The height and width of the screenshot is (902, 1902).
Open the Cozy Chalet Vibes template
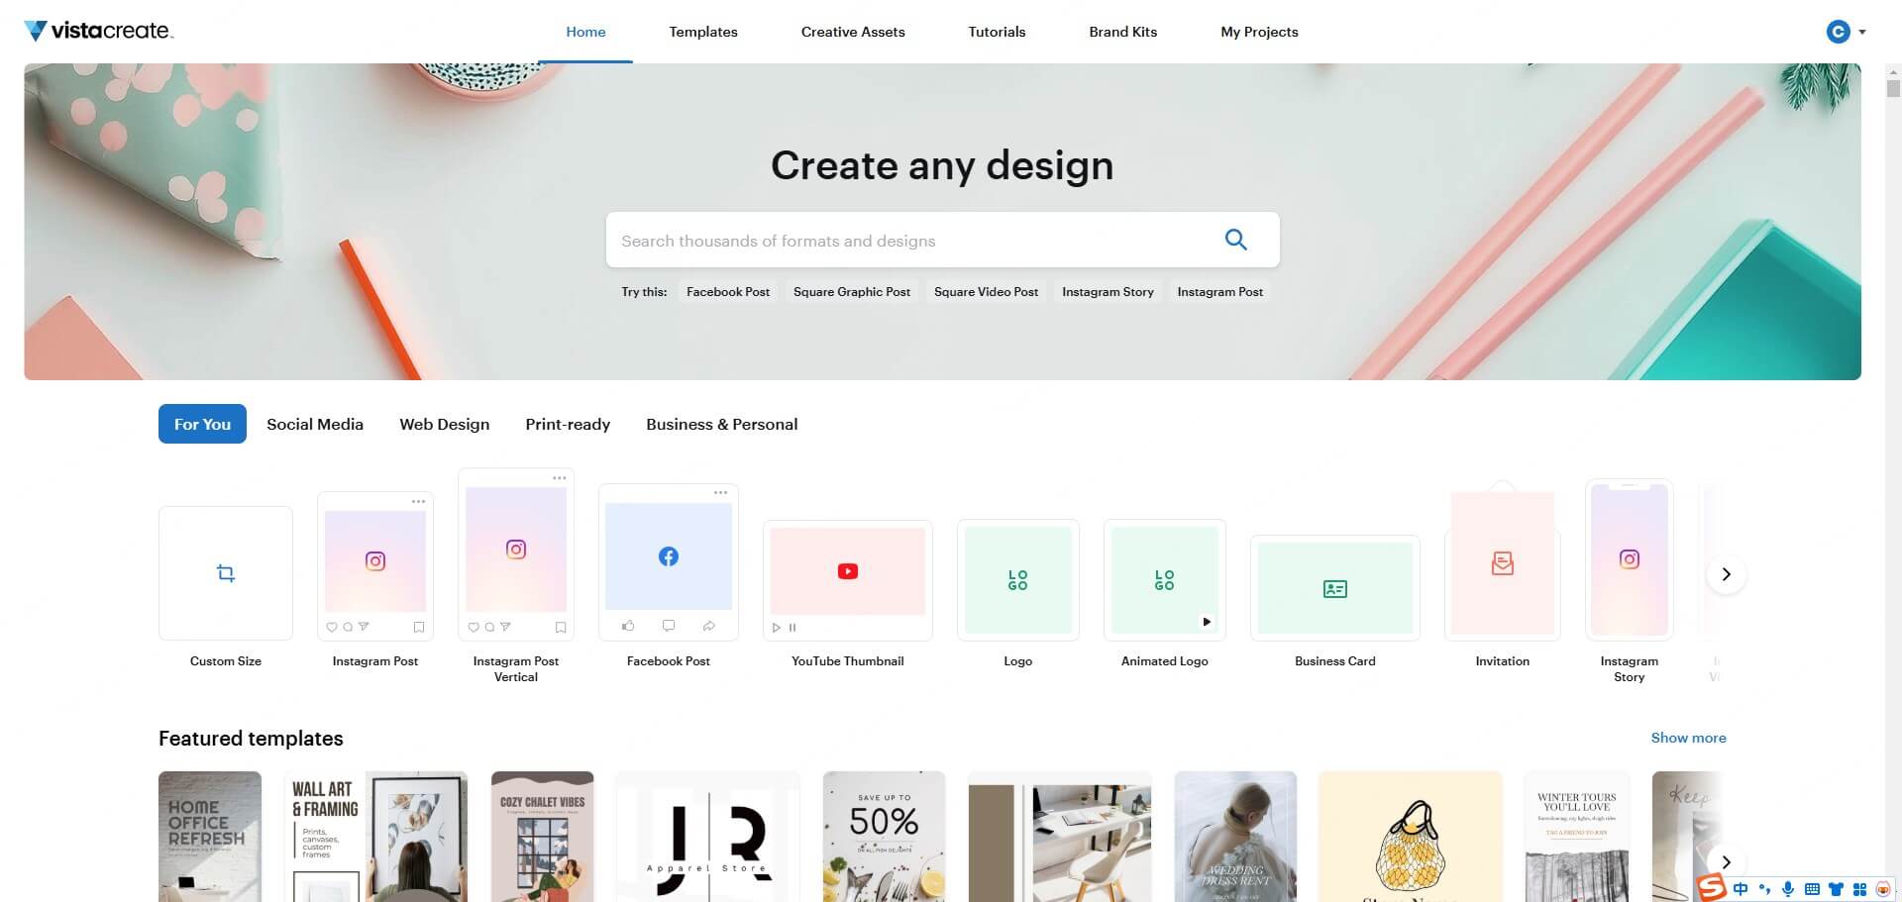542,837
